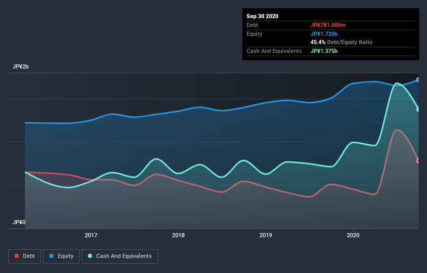Select the blue Equity end data point
Image resolution: width=427 pixels, height=273 pixels.
pos(418,79)
